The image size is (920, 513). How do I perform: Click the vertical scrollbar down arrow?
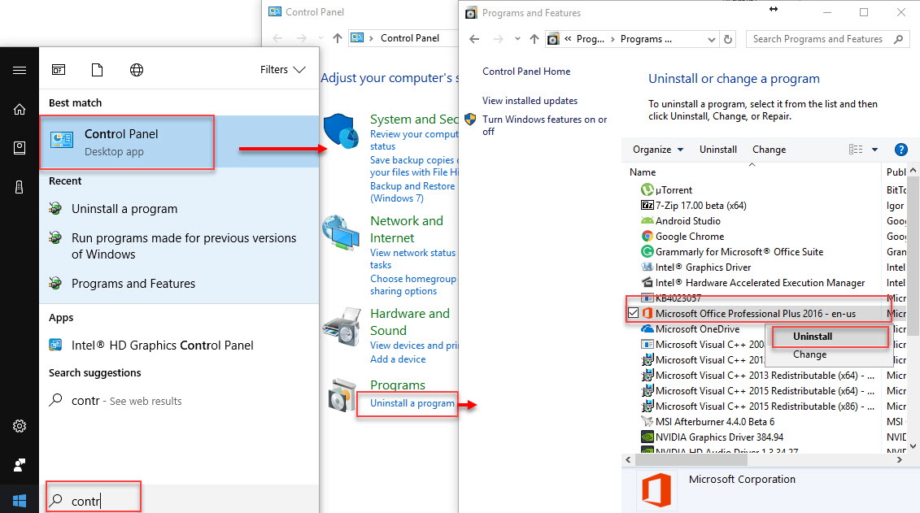pos(913,447)
